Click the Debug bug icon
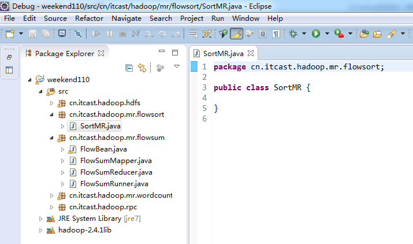Screen dimensions: 413x244 293,34
